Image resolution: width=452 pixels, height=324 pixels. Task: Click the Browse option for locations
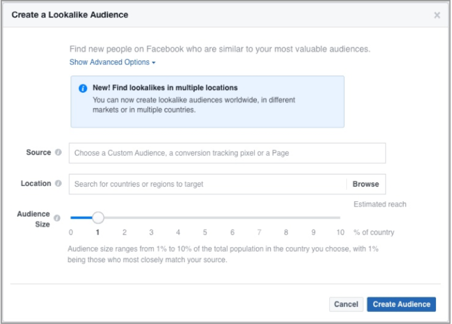point(366,183)
